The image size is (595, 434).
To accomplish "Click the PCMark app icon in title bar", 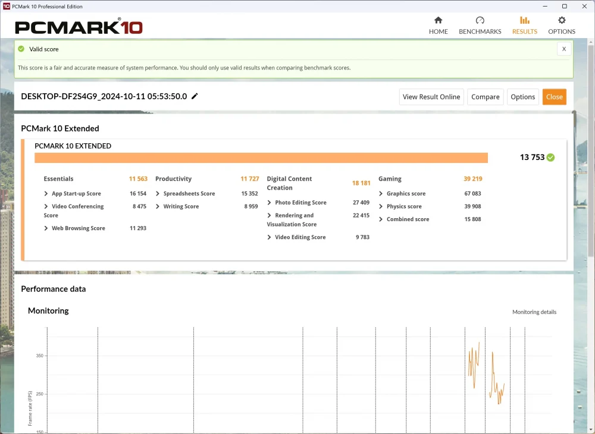I will (x=7, y=7).
